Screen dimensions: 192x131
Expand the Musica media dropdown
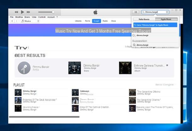pos(30,21)
